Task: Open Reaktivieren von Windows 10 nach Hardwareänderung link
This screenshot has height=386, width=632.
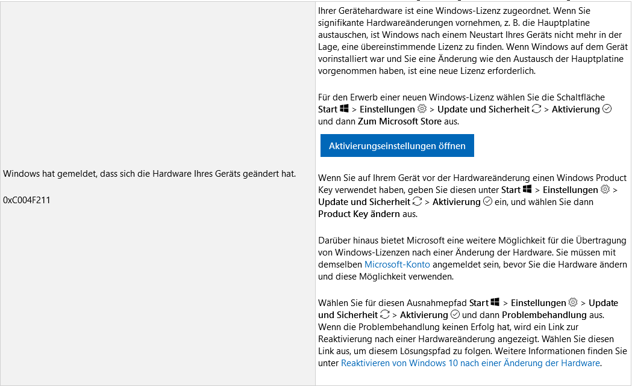Action: (471, 363)
